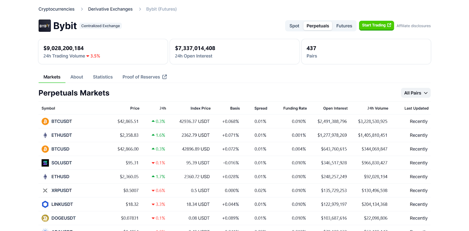469x231 pixels.
Task: Open the SOLUSDT pair
Action: 62,163
